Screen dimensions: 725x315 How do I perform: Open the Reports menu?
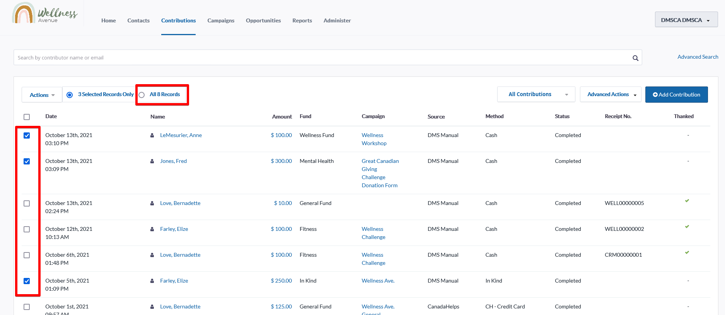pyautogui.click(x=302, y=20)
